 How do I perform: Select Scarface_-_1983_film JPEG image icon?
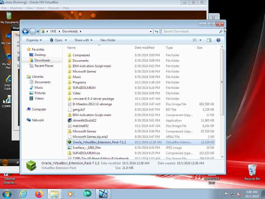tap(69, 147)
